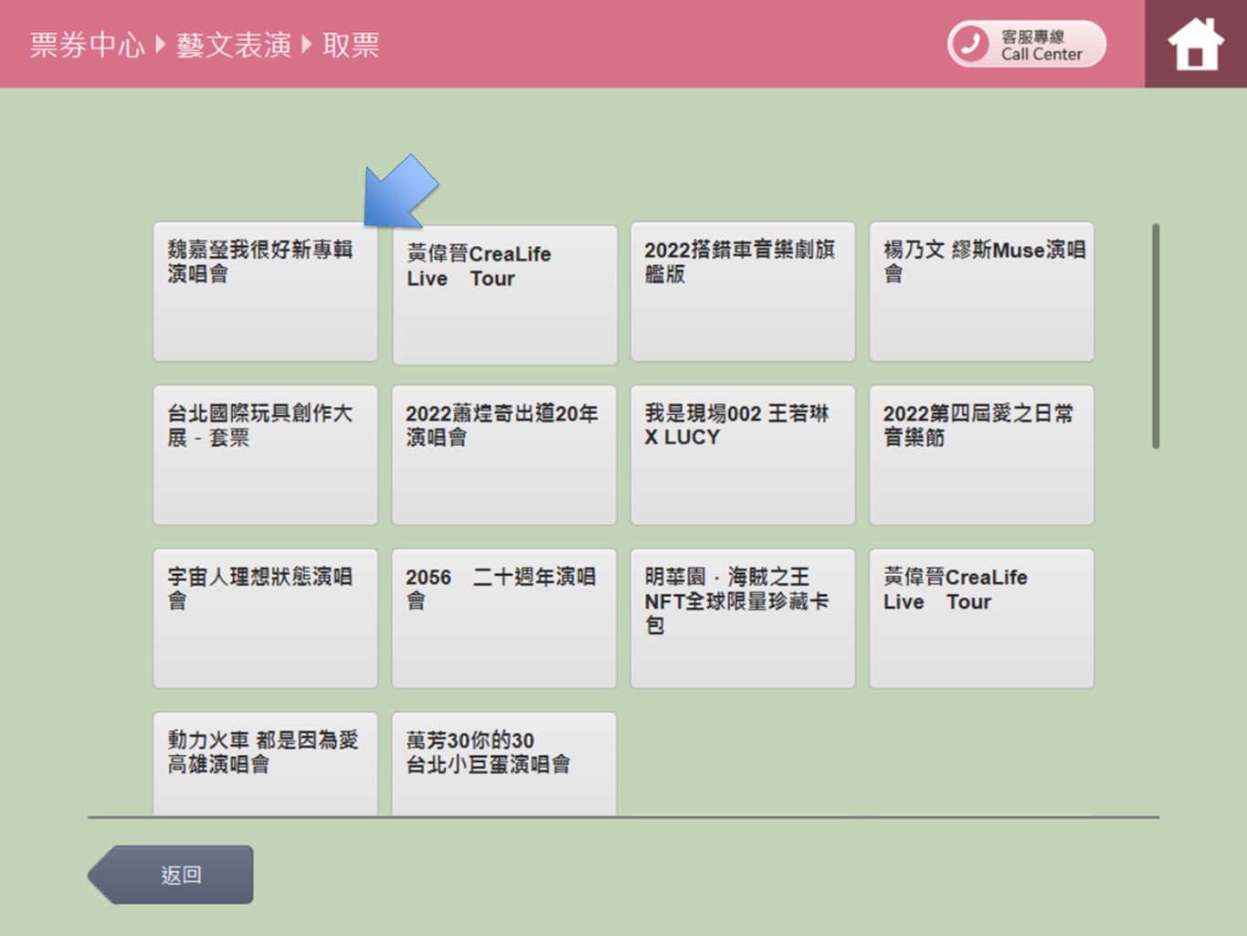Choose 2022第四屆愛之日常音樂節

[981, 455]
